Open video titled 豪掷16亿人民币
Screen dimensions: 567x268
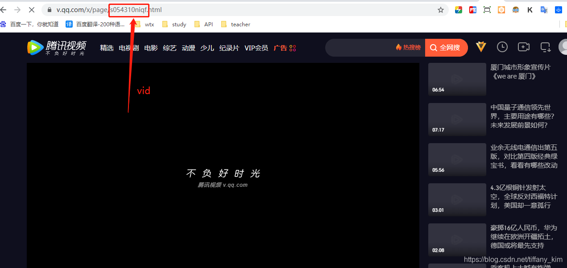524,237
